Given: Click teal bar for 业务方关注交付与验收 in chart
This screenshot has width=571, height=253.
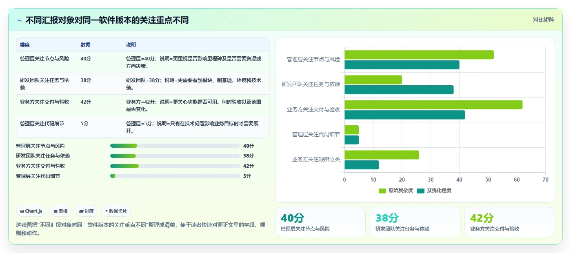Looking at the screenshot, I should click(x=405, y=115).
